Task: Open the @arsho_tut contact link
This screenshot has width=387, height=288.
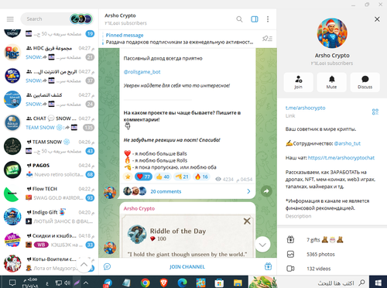Action: [347, 143]
